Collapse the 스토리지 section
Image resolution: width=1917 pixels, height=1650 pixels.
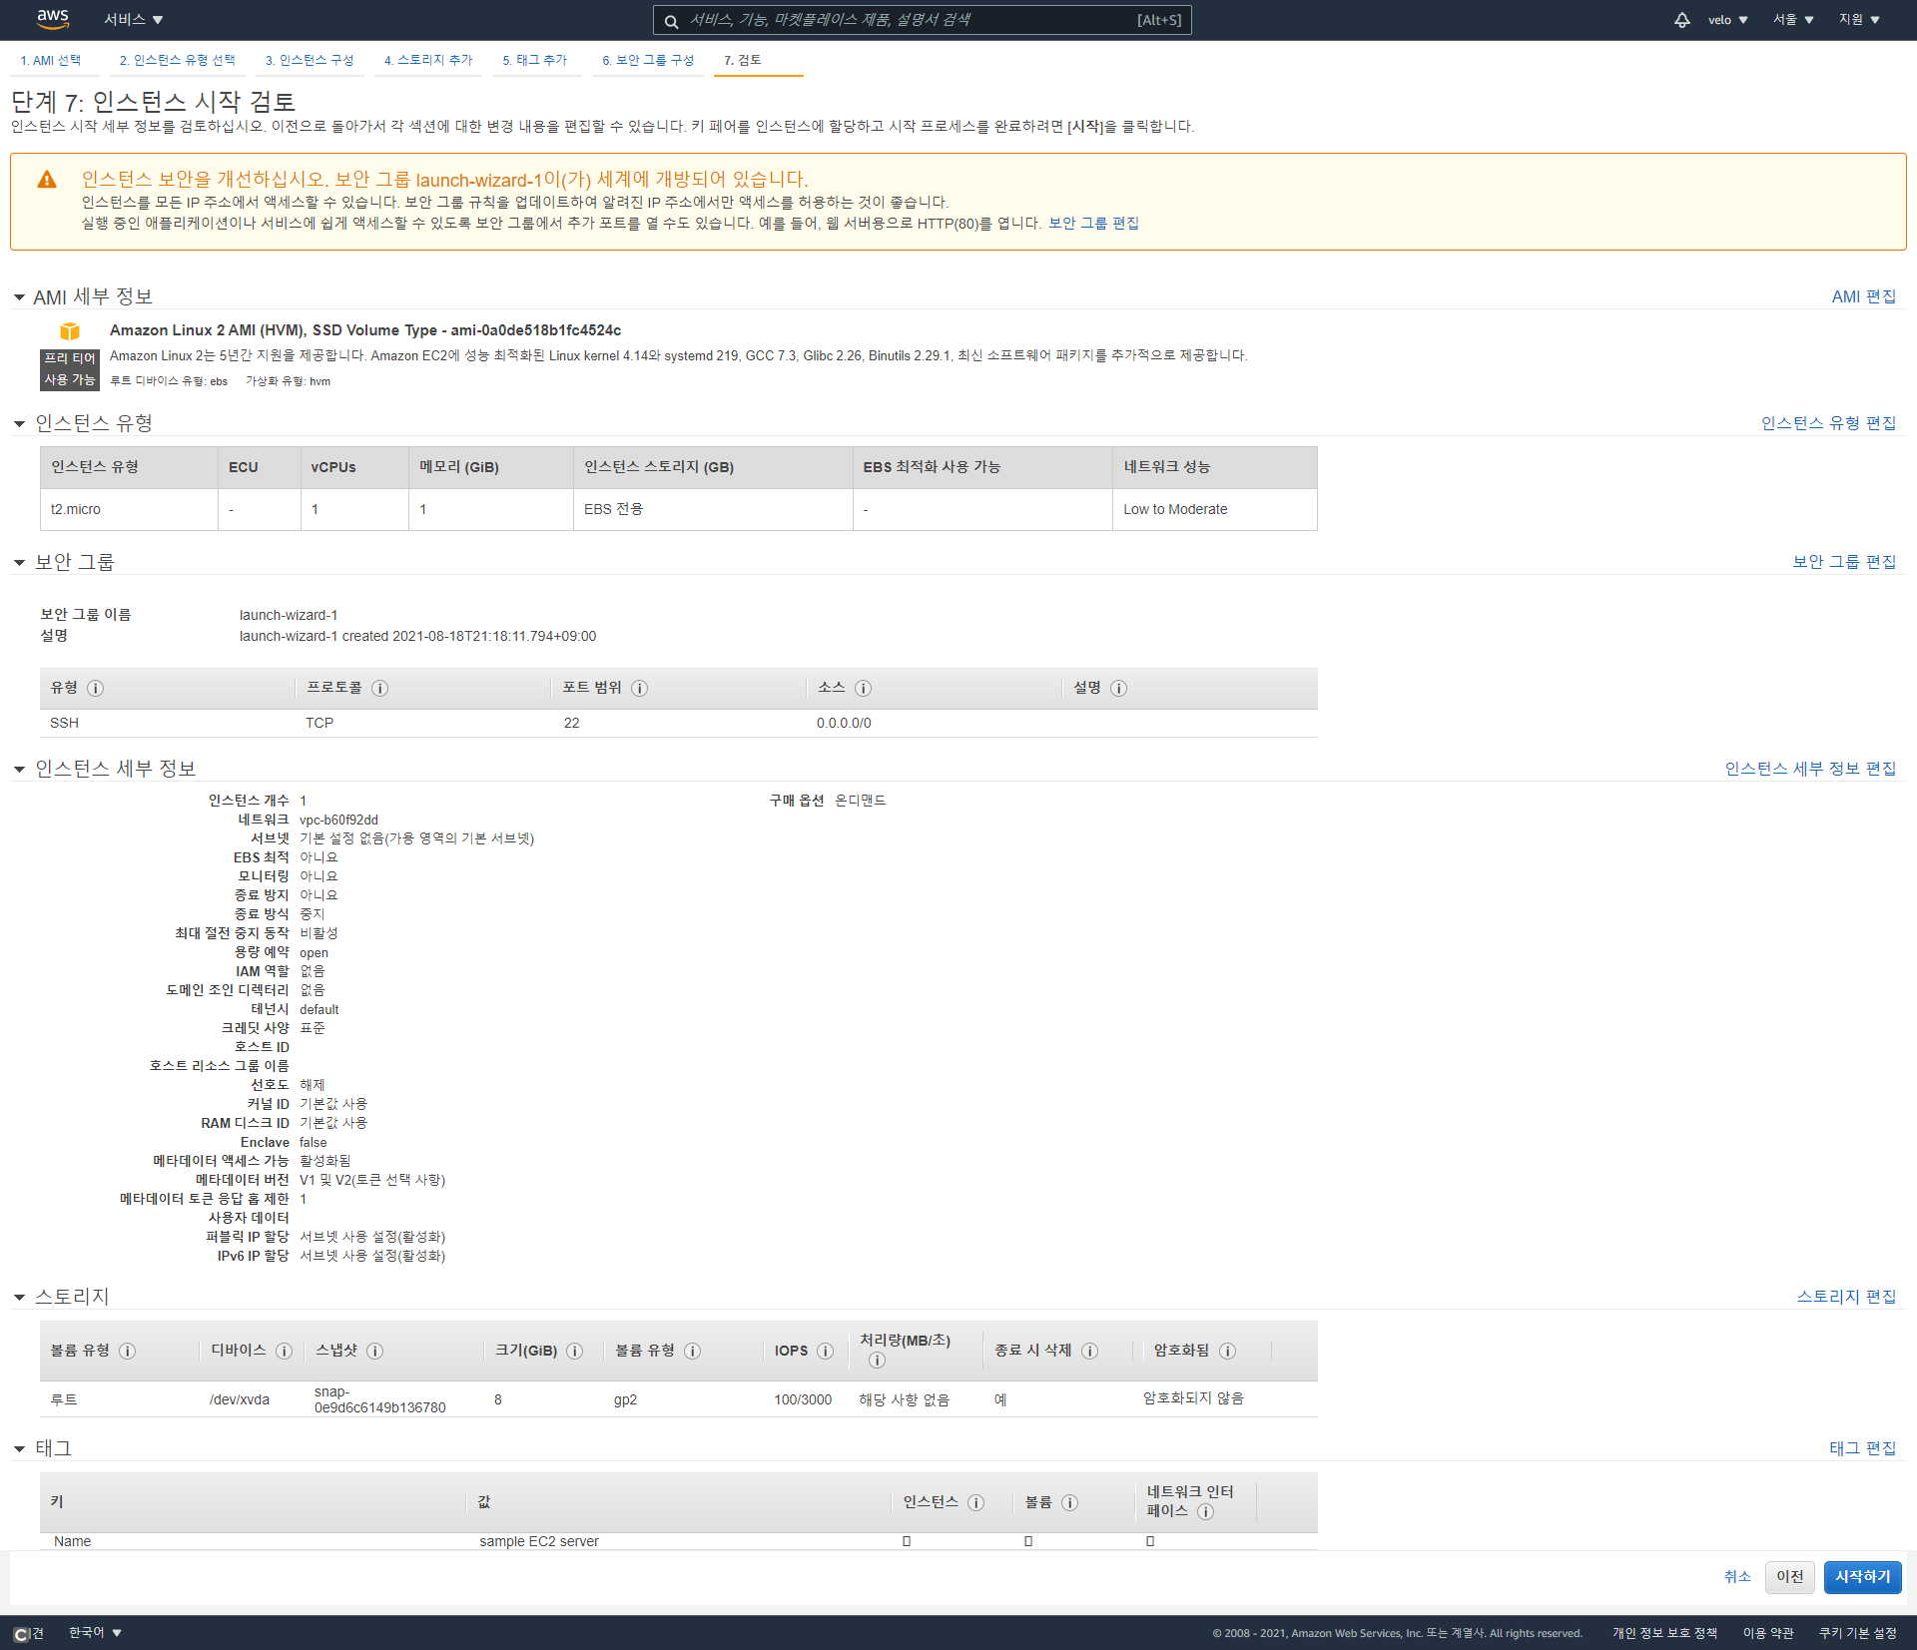[x=19, y=1298]
